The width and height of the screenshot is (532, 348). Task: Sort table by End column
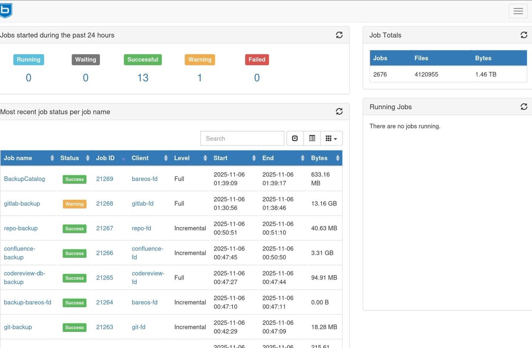[x=283, y=158]
